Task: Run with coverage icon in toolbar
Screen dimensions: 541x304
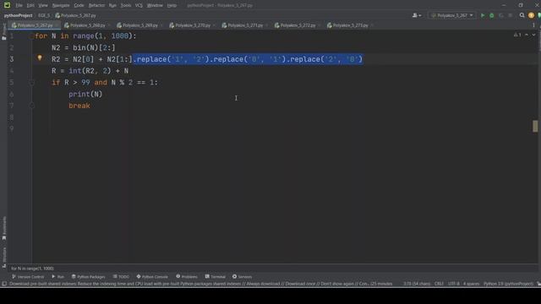Action: coord(501,15)
